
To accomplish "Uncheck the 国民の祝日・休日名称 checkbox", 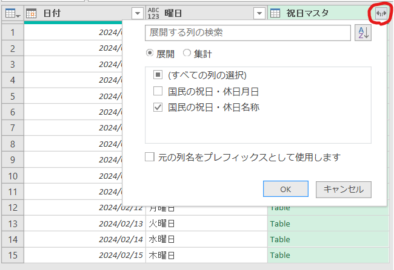I will (x=158, y=108).
